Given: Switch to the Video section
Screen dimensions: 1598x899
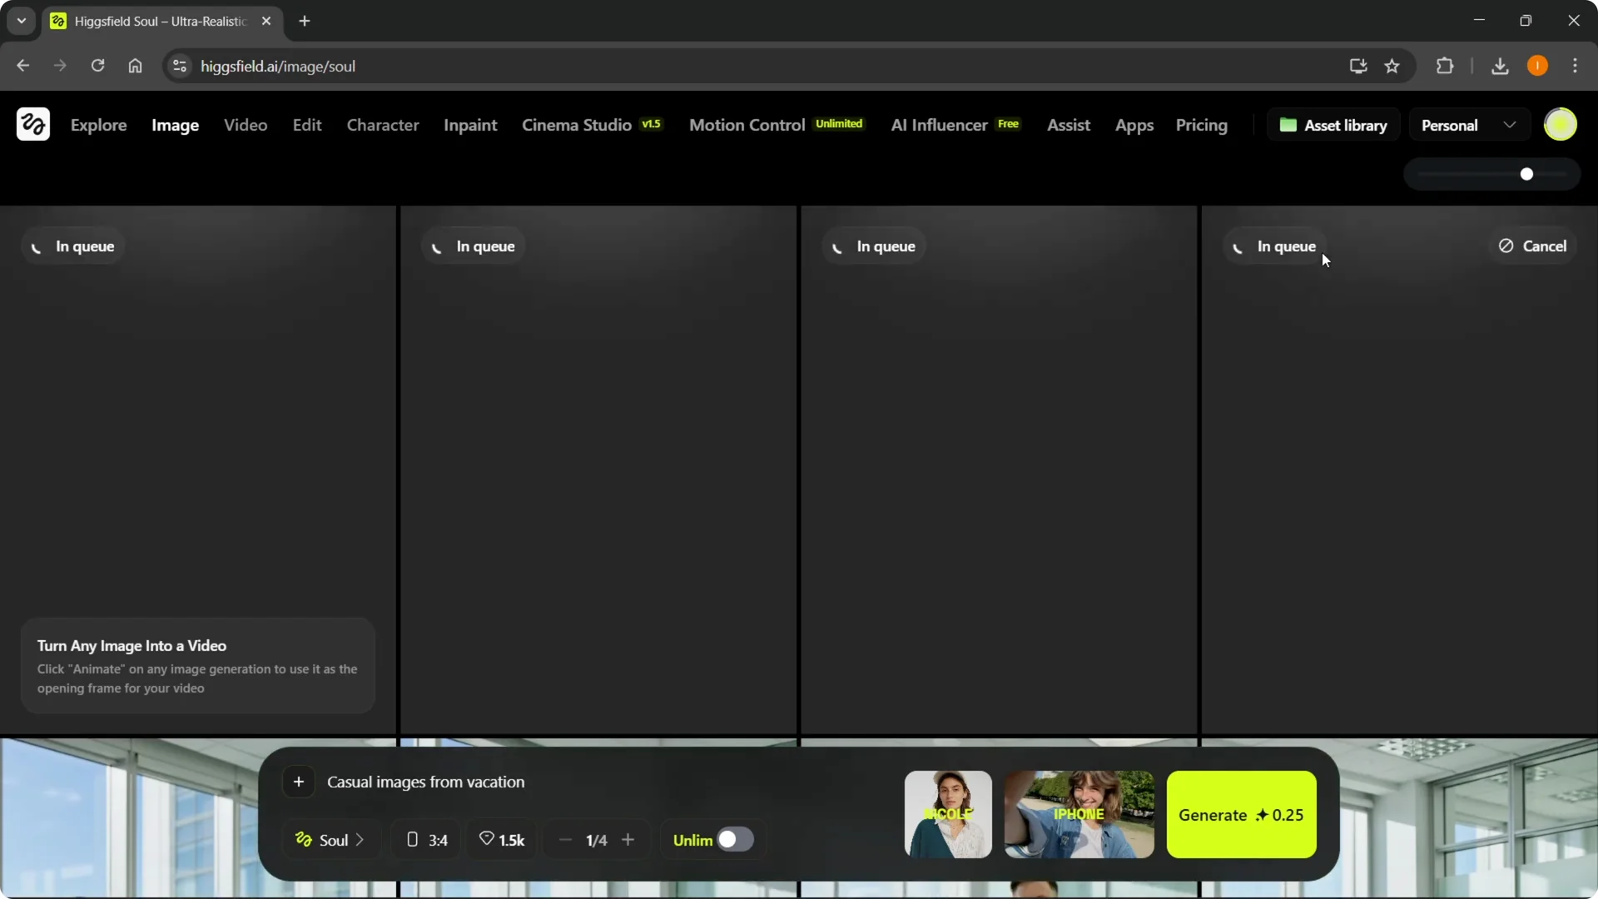Looking at the screenshot, I should click(x=245, y=125).
